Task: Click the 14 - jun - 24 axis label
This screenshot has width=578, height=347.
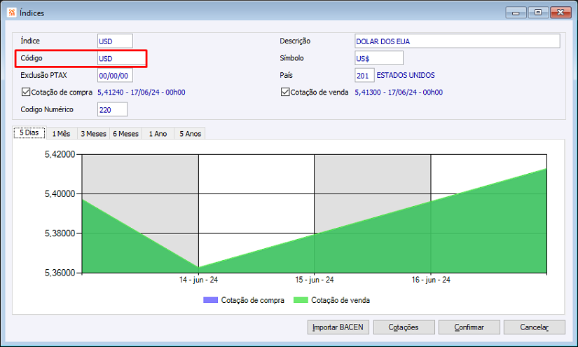Action: (199, 280)
